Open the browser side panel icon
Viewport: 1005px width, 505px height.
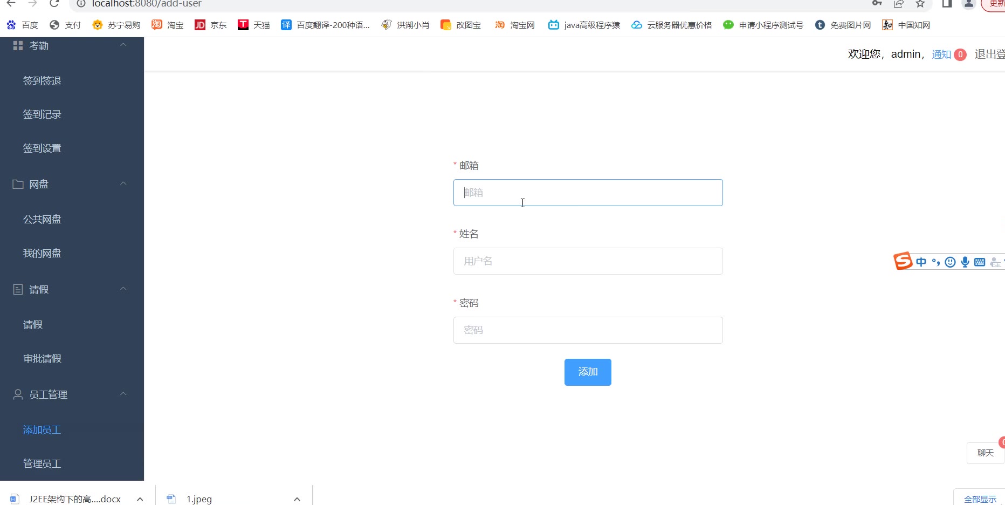(947, 3)
